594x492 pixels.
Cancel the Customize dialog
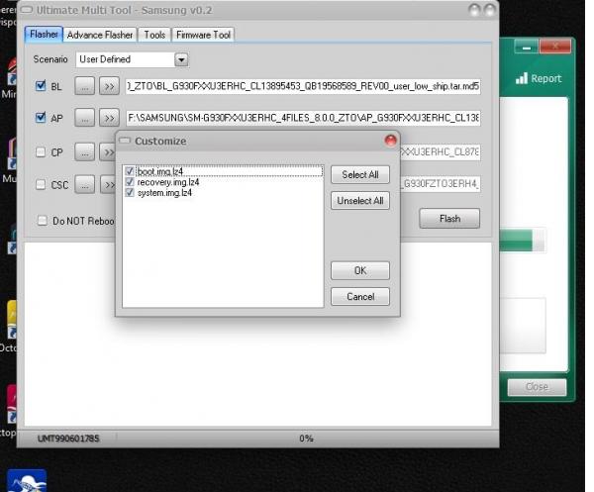click(360, 296)
